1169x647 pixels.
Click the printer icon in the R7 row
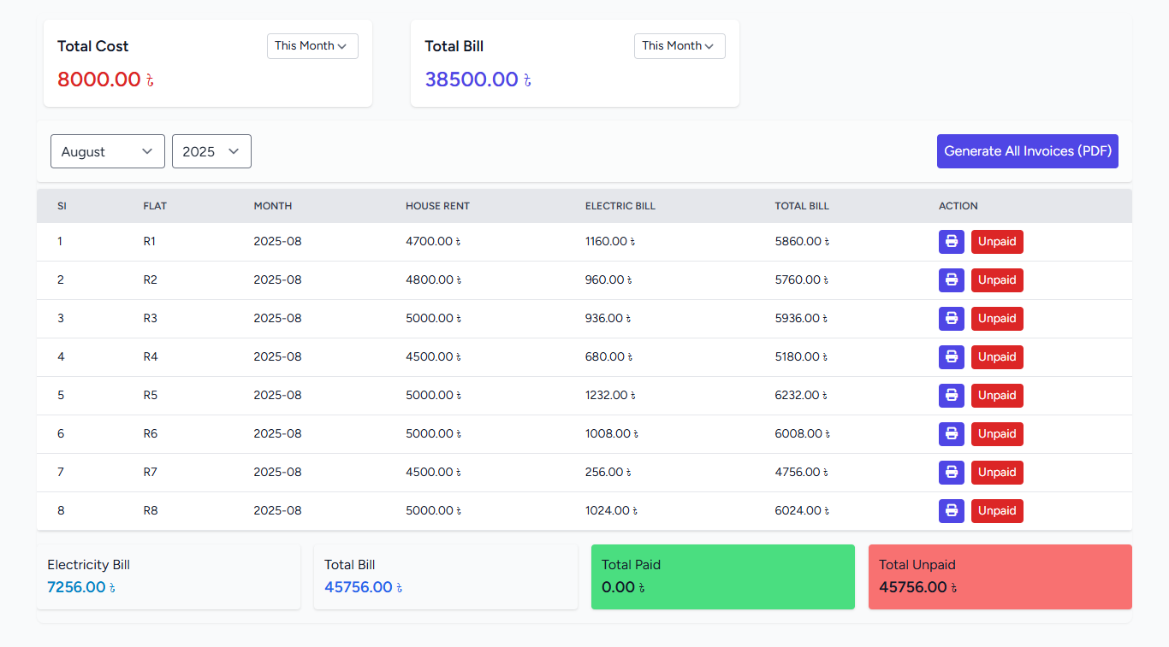click(951, 473)
